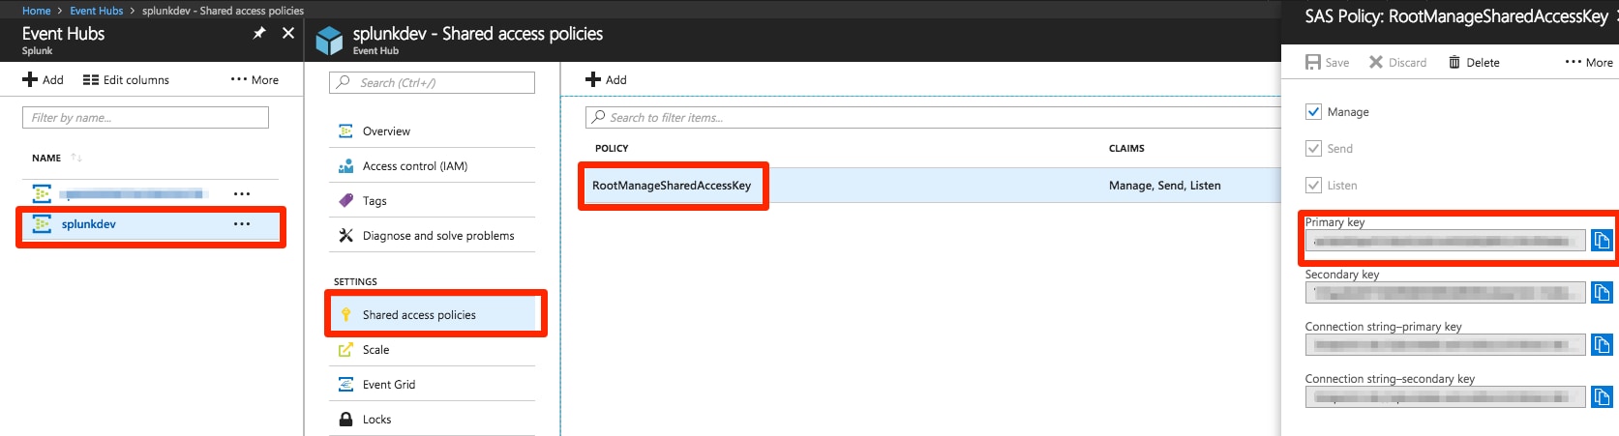
Task: Discard changes to SAS policy
Action: pos(1397,63)
